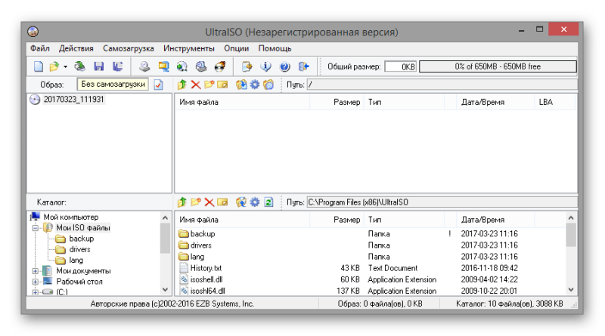Viewport: 605px width, 336px height.
Task: Click the C:\Program Files (x86)\UltraISO path field
Action: (442, 202)
